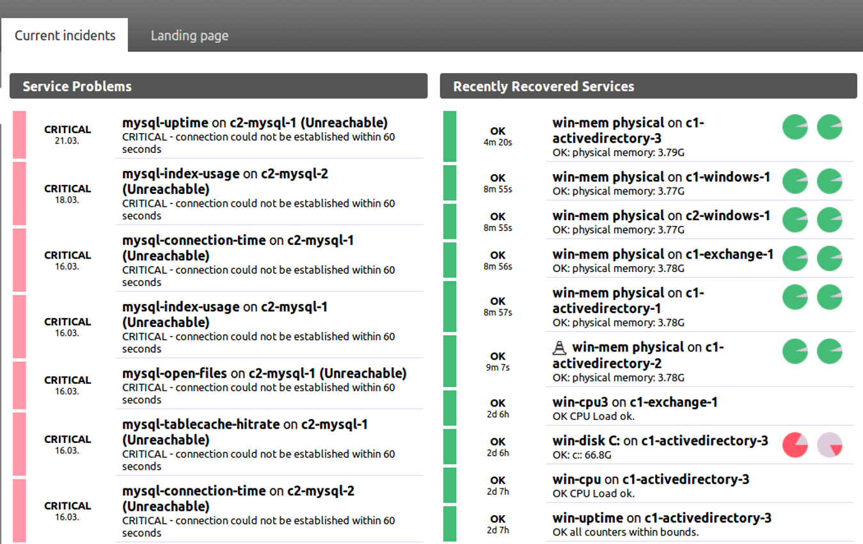Click the OK 8m 56s status
The height and width of the screenshot is (544, 863).
[498, 260]
